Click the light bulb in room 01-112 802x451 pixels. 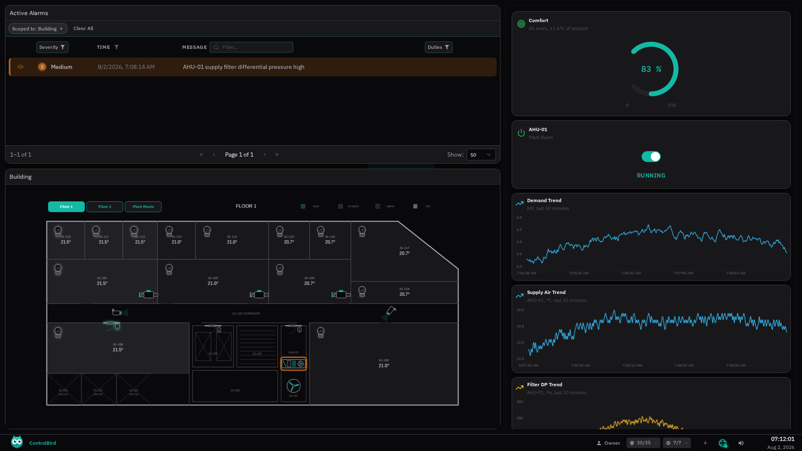tap(134, 231)
